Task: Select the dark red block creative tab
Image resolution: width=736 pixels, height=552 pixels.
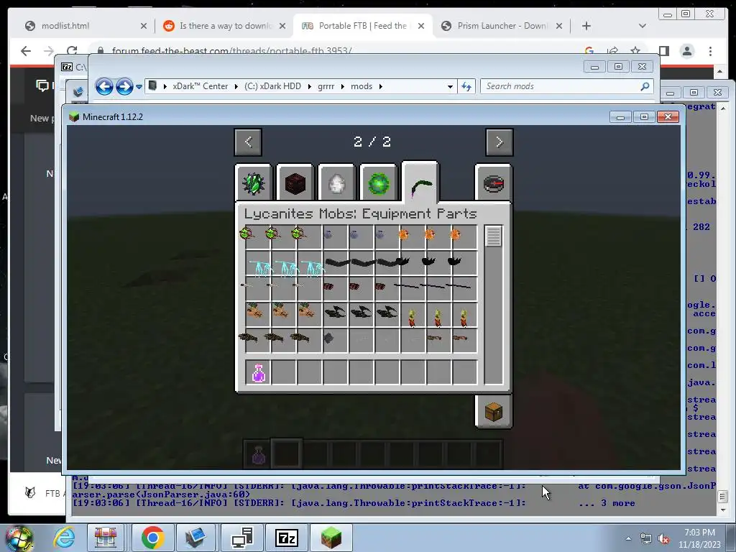Action: 295,183
